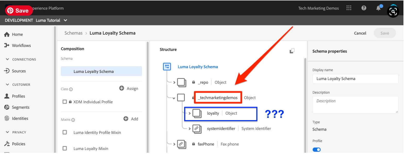Select the loyalty field
The image size is (405, 154).
click(x=213, y=113)
